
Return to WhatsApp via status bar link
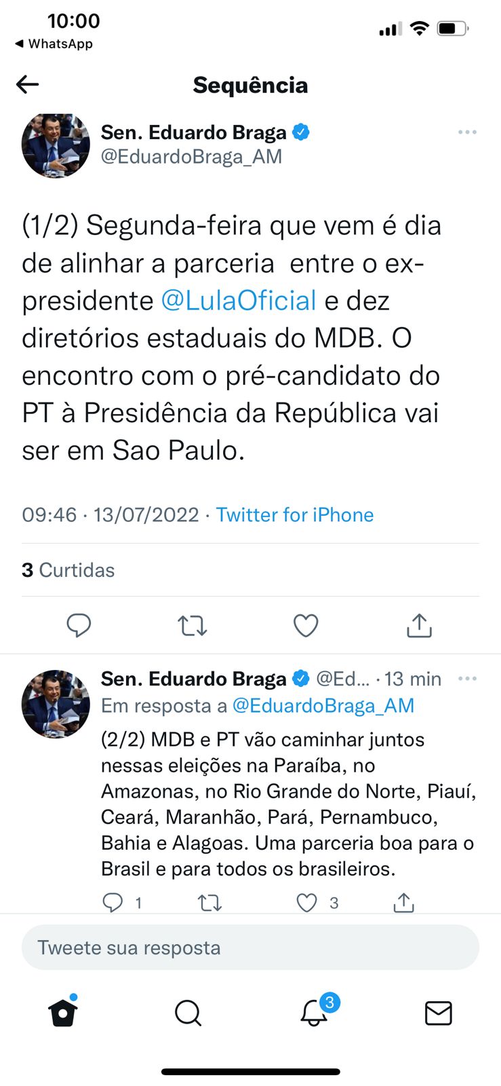tap(54, 44)
